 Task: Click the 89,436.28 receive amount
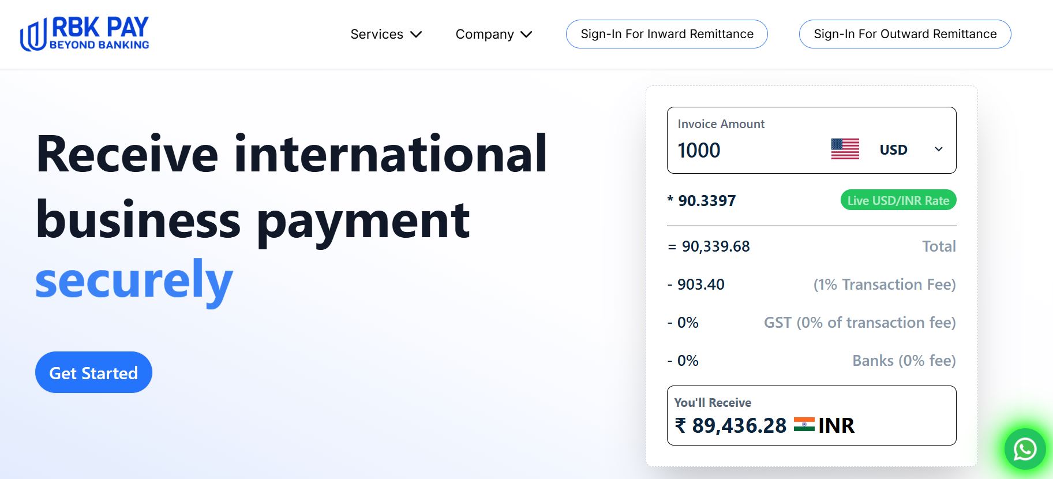[739, 426]
